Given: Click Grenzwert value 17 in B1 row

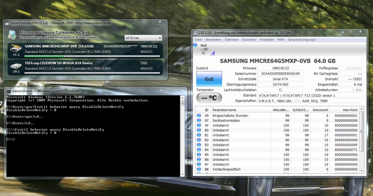Looking at the screenshot, I should (x=326, y=135).
